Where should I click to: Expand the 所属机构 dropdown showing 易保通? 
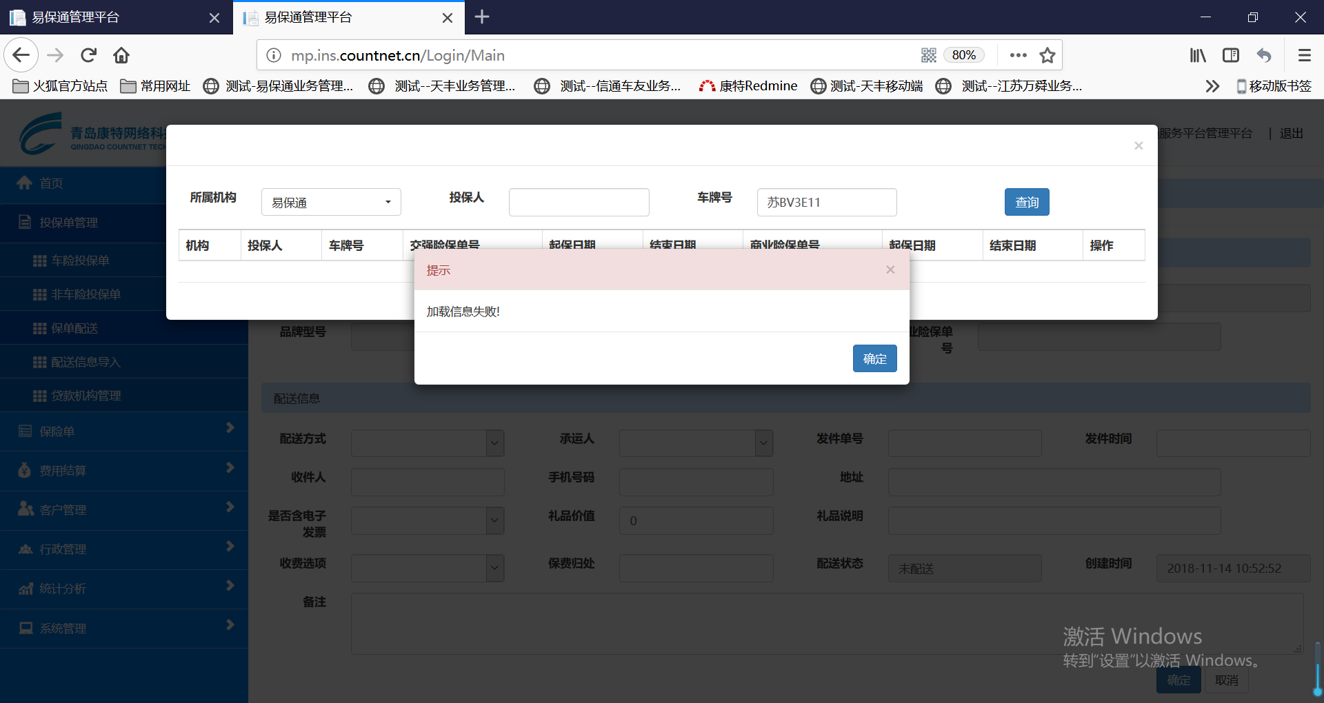[331, 203]
